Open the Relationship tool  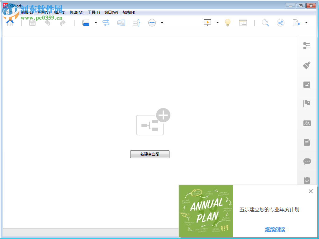(106, 23)
